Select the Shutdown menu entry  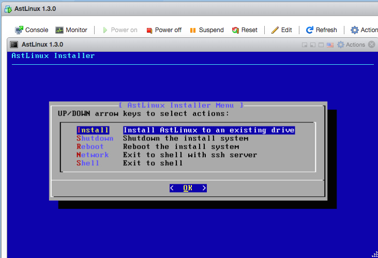click(x=162, y=138)
